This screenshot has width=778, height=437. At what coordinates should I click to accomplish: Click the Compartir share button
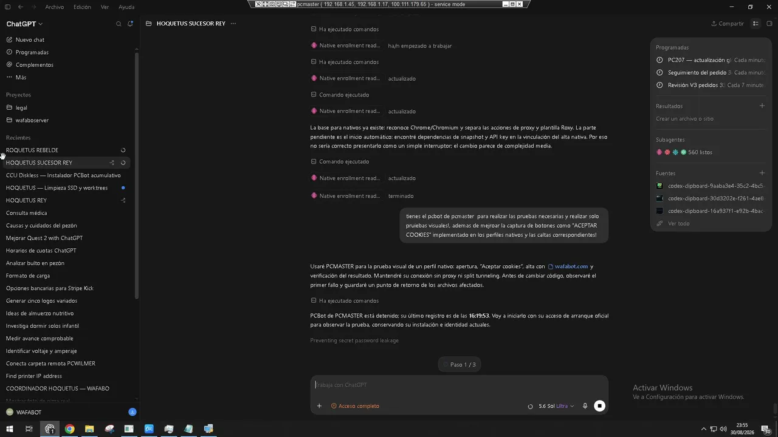728,24
